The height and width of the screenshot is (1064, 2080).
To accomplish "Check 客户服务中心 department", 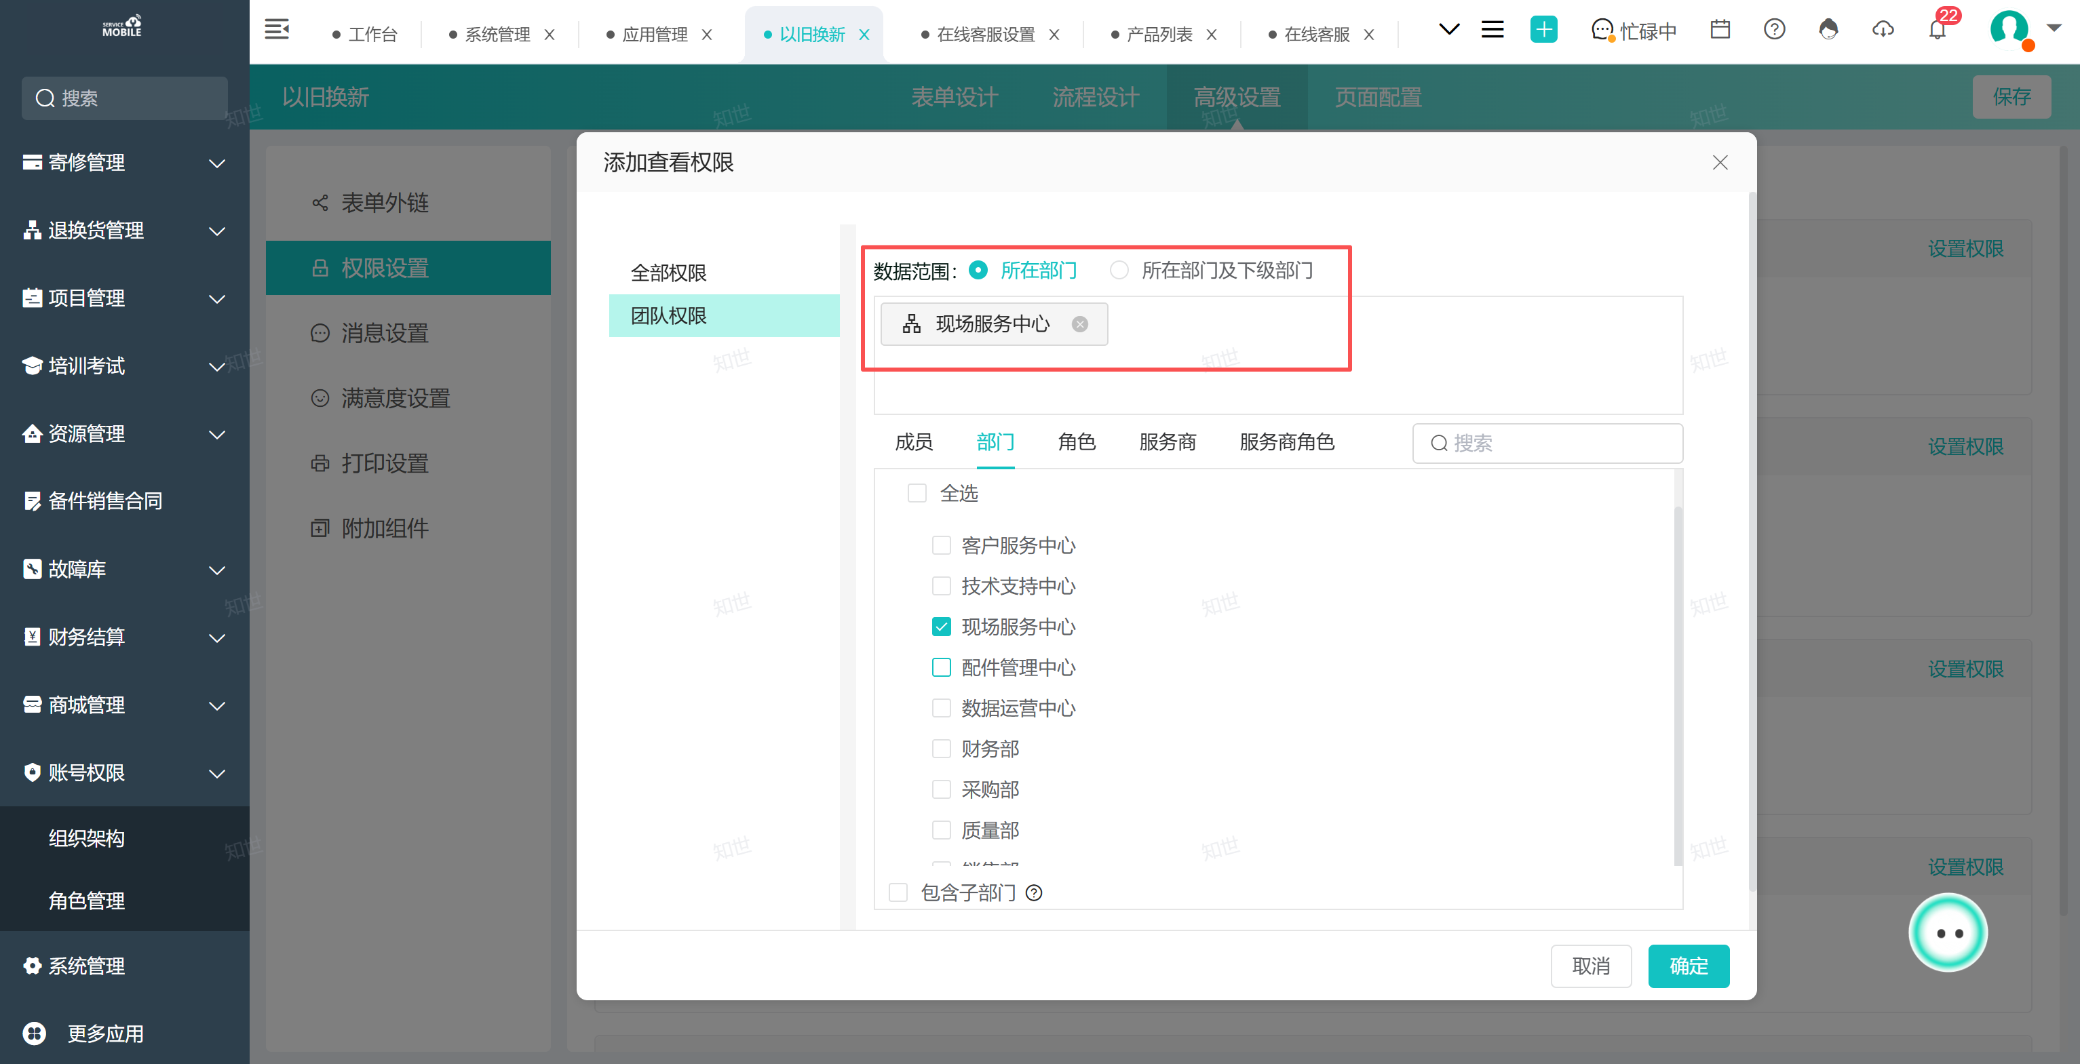I will coord(941,546).
